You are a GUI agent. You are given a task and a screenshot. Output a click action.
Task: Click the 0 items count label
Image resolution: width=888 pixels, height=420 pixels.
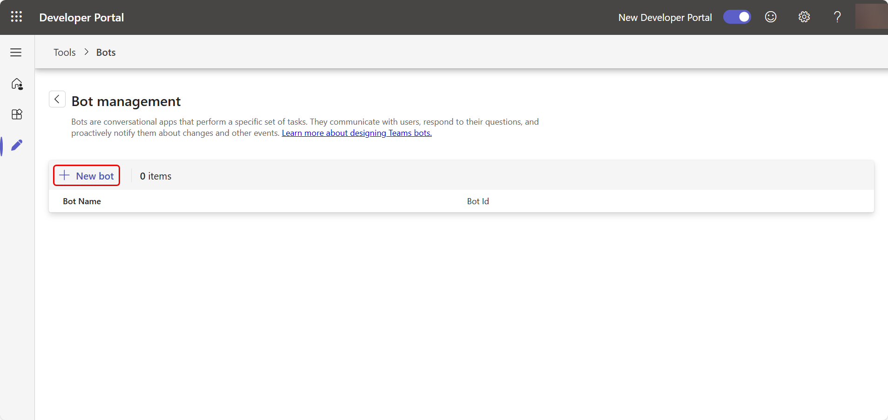coord(155,176)
